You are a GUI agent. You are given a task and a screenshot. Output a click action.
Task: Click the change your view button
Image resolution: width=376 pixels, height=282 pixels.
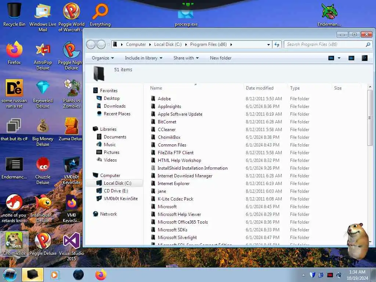click(x=331, y=58)
